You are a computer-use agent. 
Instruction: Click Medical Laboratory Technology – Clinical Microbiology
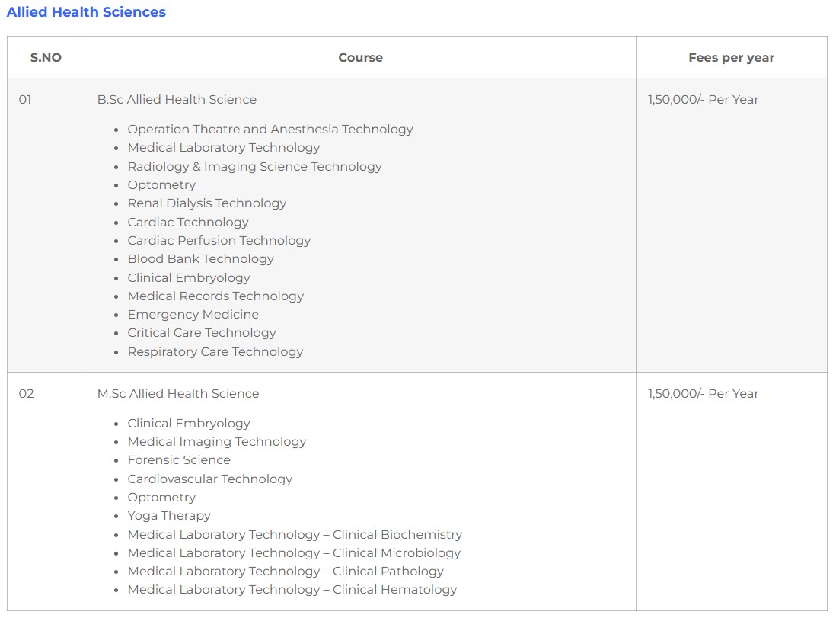294,552
